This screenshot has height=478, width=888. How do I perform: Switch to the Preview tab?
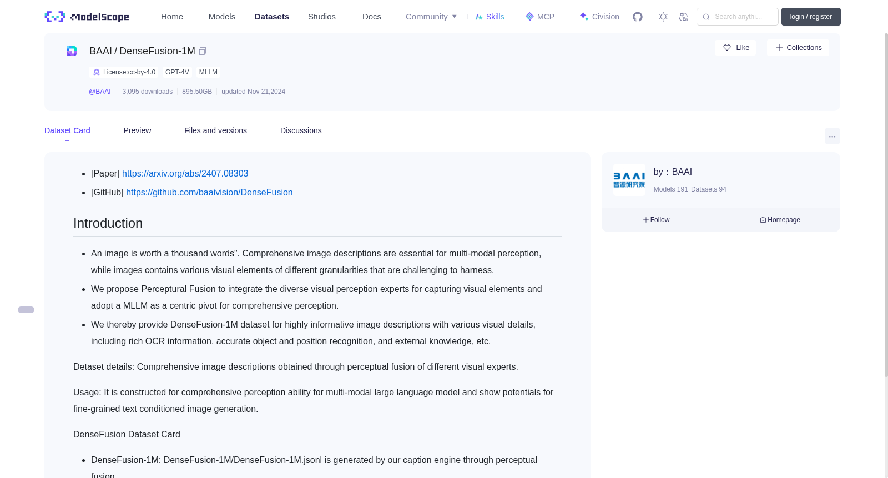tap(137, 130)
